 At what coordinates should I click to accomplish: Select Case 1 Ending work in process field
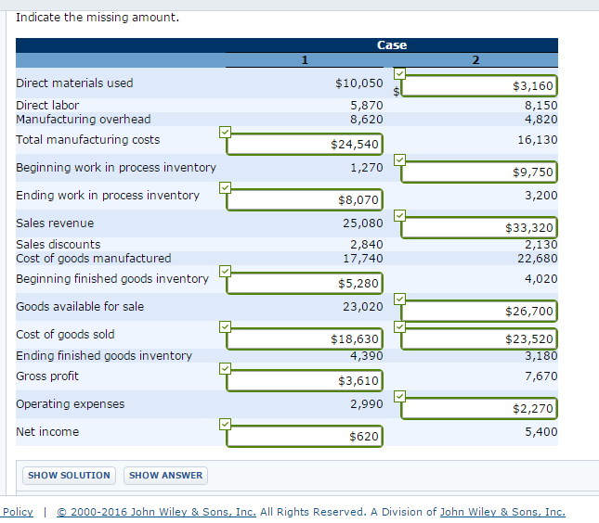(x=305, y=199)
